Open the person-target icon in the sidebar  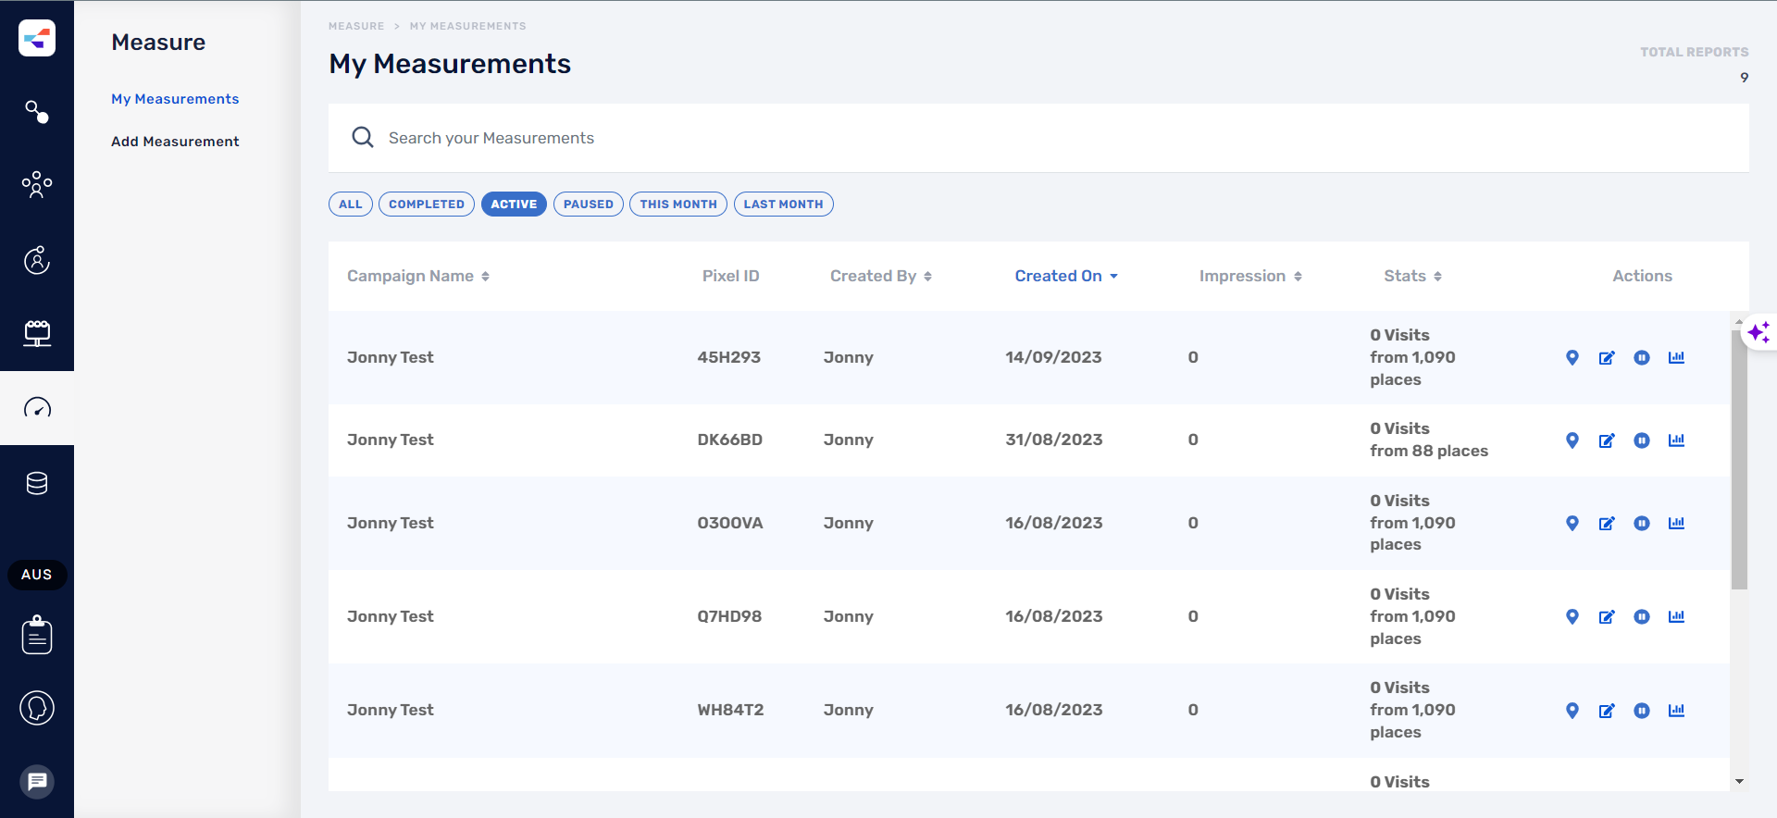pos(37,260)
